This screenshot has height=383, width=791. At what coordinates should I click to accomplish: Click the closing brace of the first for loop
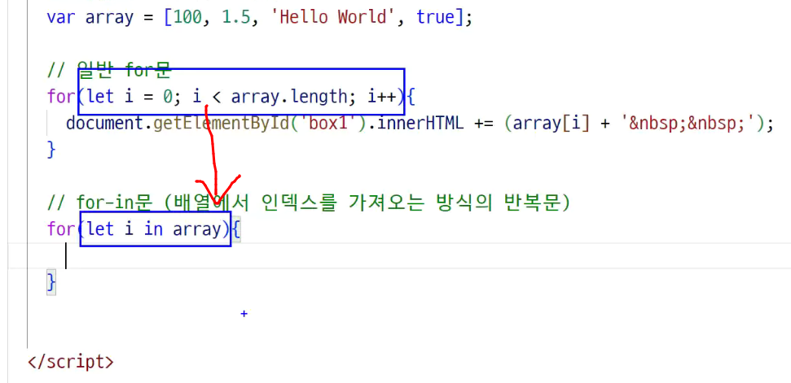coord(51,150)
